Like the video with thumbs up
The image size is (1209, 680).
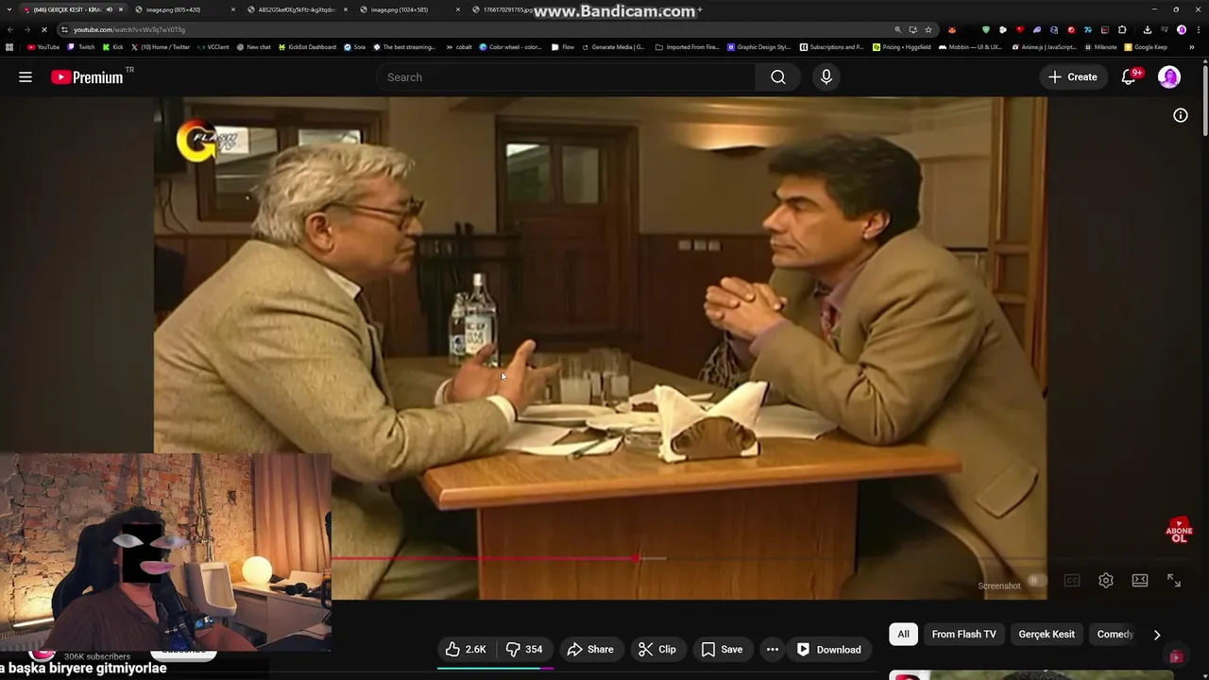(x=466, y=649)
